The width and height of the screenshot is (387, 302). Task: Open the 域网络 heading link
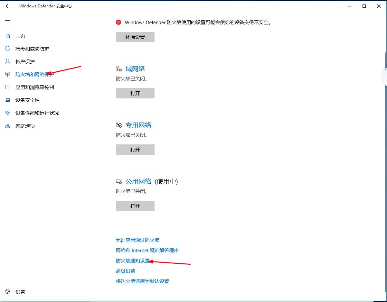135,69
